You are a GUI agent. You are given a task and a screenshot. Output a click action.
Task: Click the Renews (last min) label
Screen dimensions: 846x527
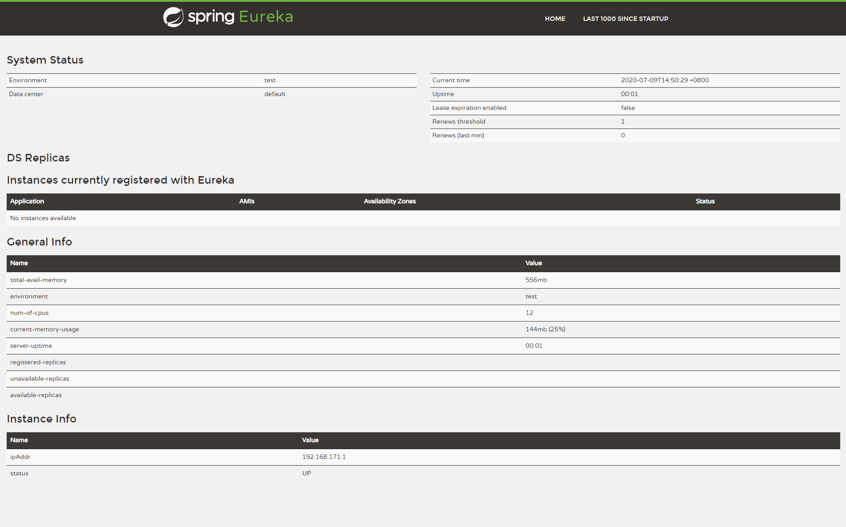458,135
